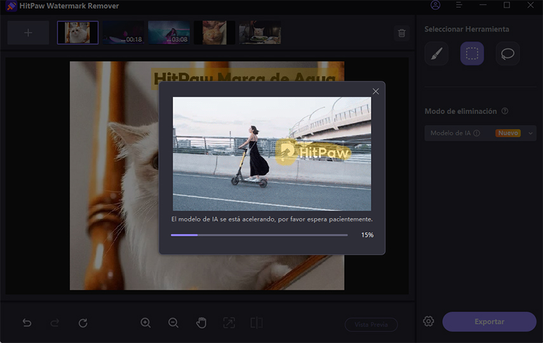Redo the last action
The image size is (543, 343).
[55, 323]
